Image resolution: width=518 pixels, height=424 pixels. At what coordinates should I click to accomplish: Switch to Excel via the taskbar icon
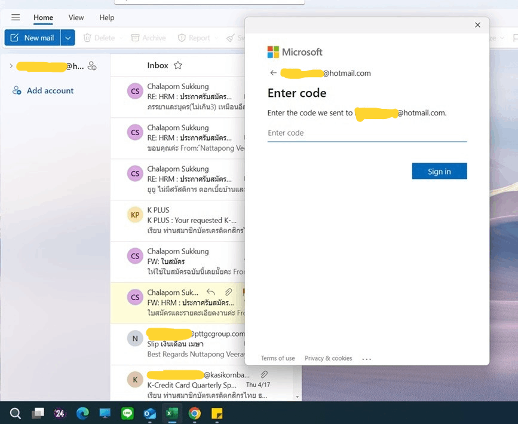(172, 413)
